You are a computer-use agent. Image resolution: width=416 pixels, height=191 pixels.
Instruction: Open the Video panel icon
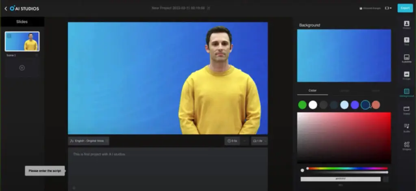pyautogui.click(x=406, y=110)
